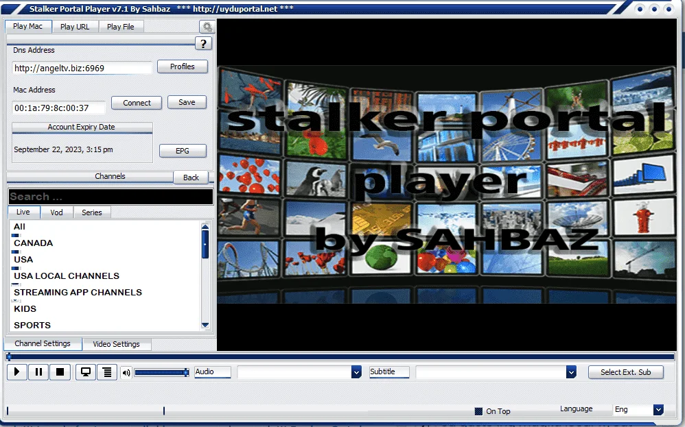Click the Channels header label

[110, 176]
